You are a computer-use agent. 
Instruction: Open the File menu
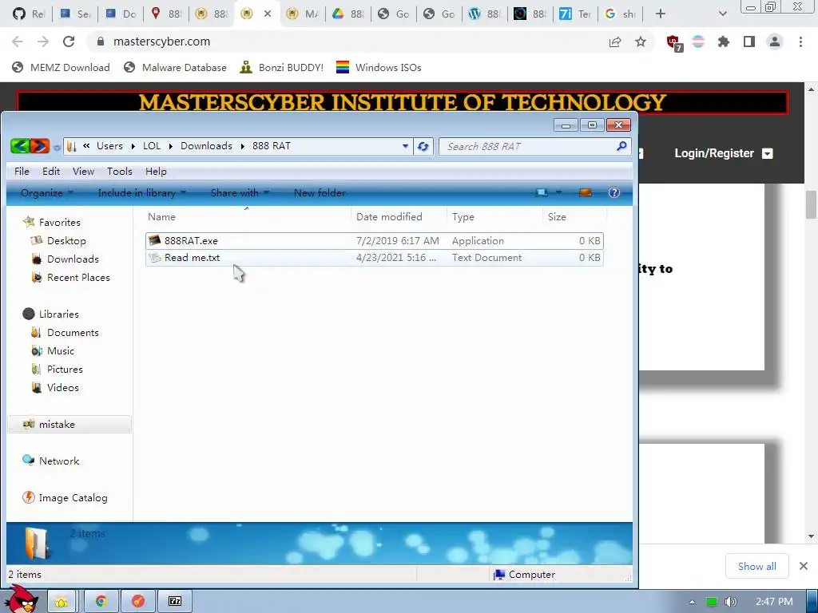point(22,172)
